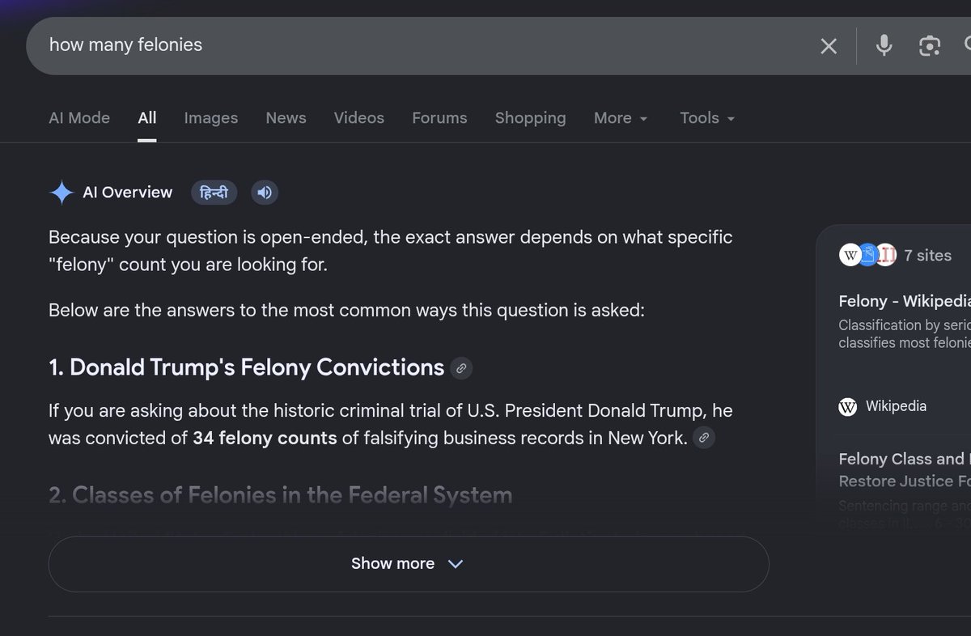971x636 pixels.
Task: Click the Wikipedia logo icon in source card
Action: click(848, 406)
